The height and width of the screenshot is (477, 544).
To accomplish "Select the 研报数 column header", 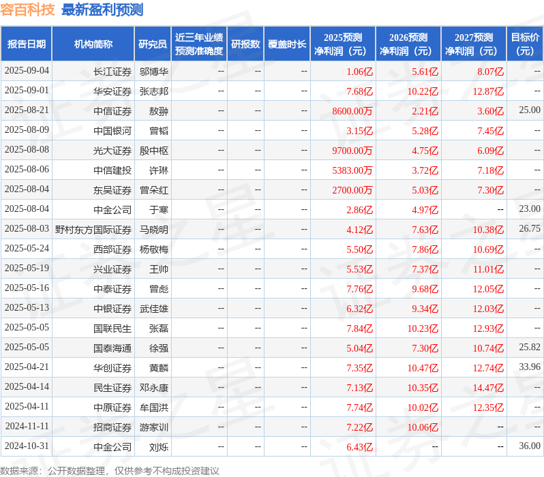I will pos(245,44).
